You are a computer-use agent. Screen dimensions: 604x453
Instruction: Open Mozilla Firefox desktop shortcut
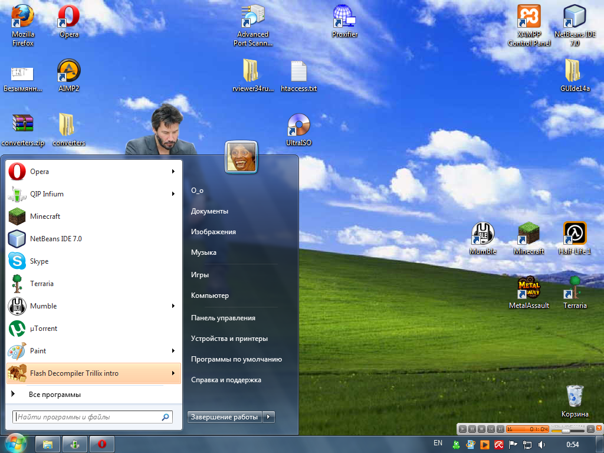click(x=23, y=25)
